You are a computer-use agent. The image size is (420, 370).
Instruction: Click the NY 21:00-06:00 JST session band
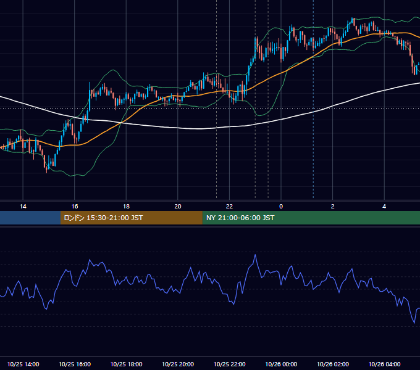click(x=311, y=218)
